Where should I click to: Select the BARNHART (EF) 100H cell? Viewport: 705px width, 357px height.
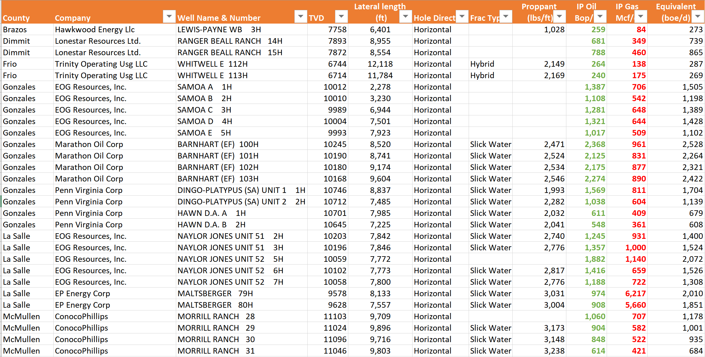tap(242, 144)
